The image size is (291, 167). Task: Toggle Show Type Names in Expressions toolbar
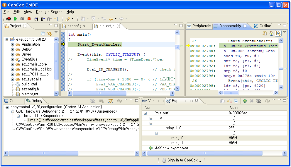[222, 101]
